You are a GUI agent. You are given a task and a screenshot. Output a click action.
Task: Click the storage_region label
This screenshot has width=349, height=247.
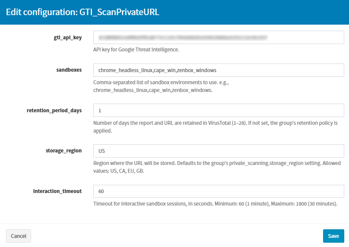point(63,151)
